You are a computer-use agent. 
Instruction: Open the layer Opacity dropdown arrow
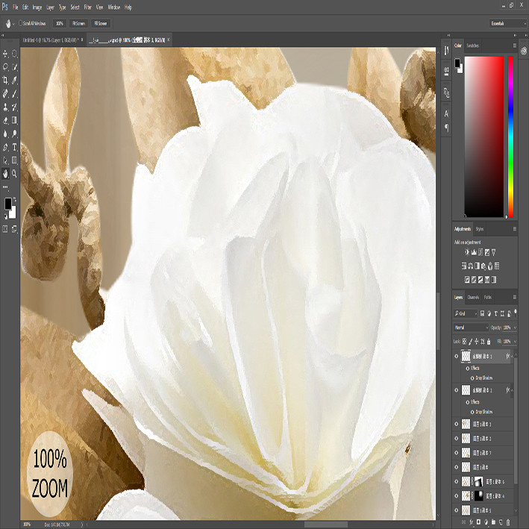click(x=515, y=328)
